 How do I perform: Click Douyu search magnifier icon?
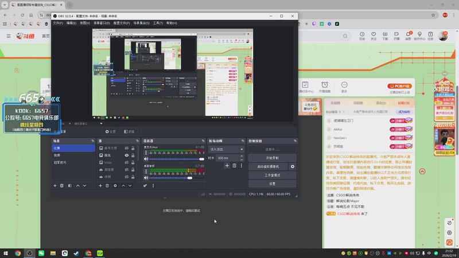coord(345,36)
